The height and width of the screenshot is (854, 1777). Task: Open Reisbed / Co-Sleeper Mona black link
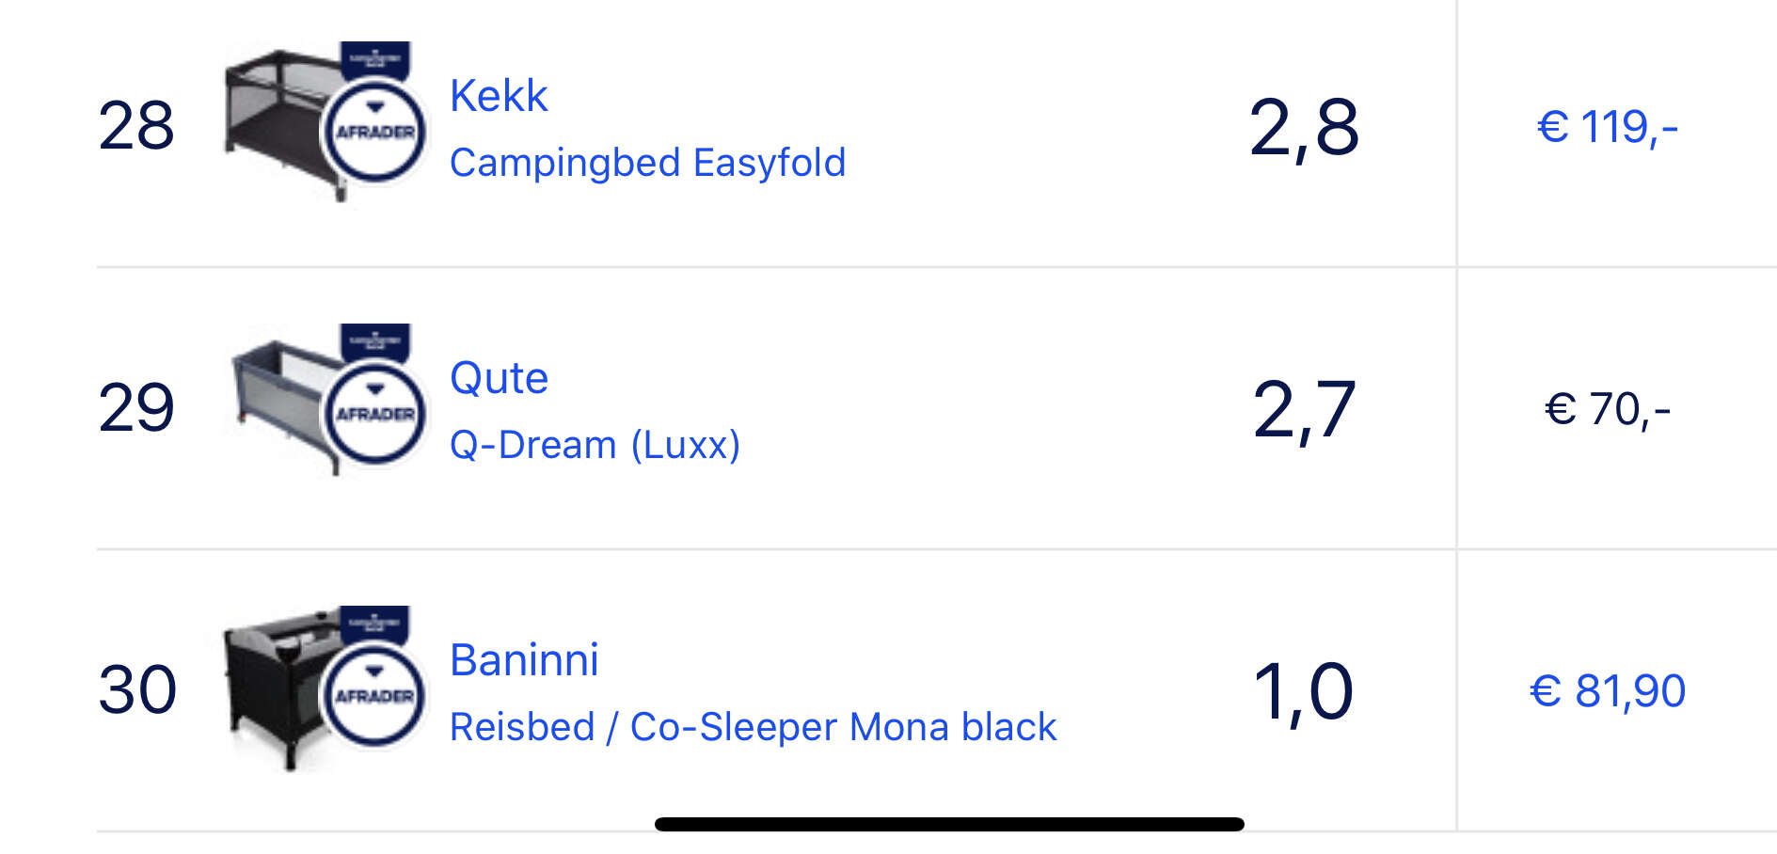[753, 727]
